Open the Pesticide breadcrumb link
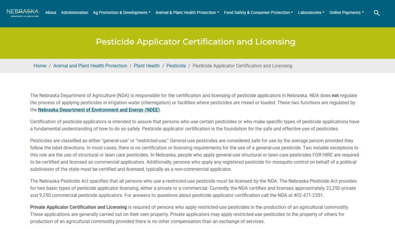 pyautogui.click(x=176, y=66)
